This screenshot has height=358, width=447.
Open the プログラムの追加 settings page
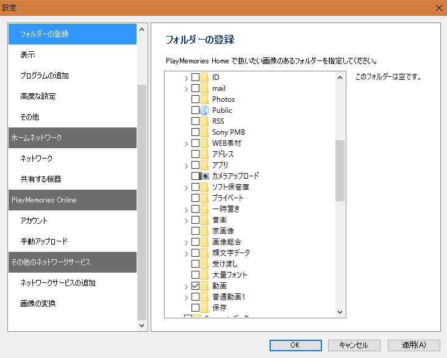(x=73, y=76)
